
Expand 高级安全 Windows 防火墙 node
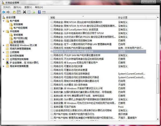(3, 45)
